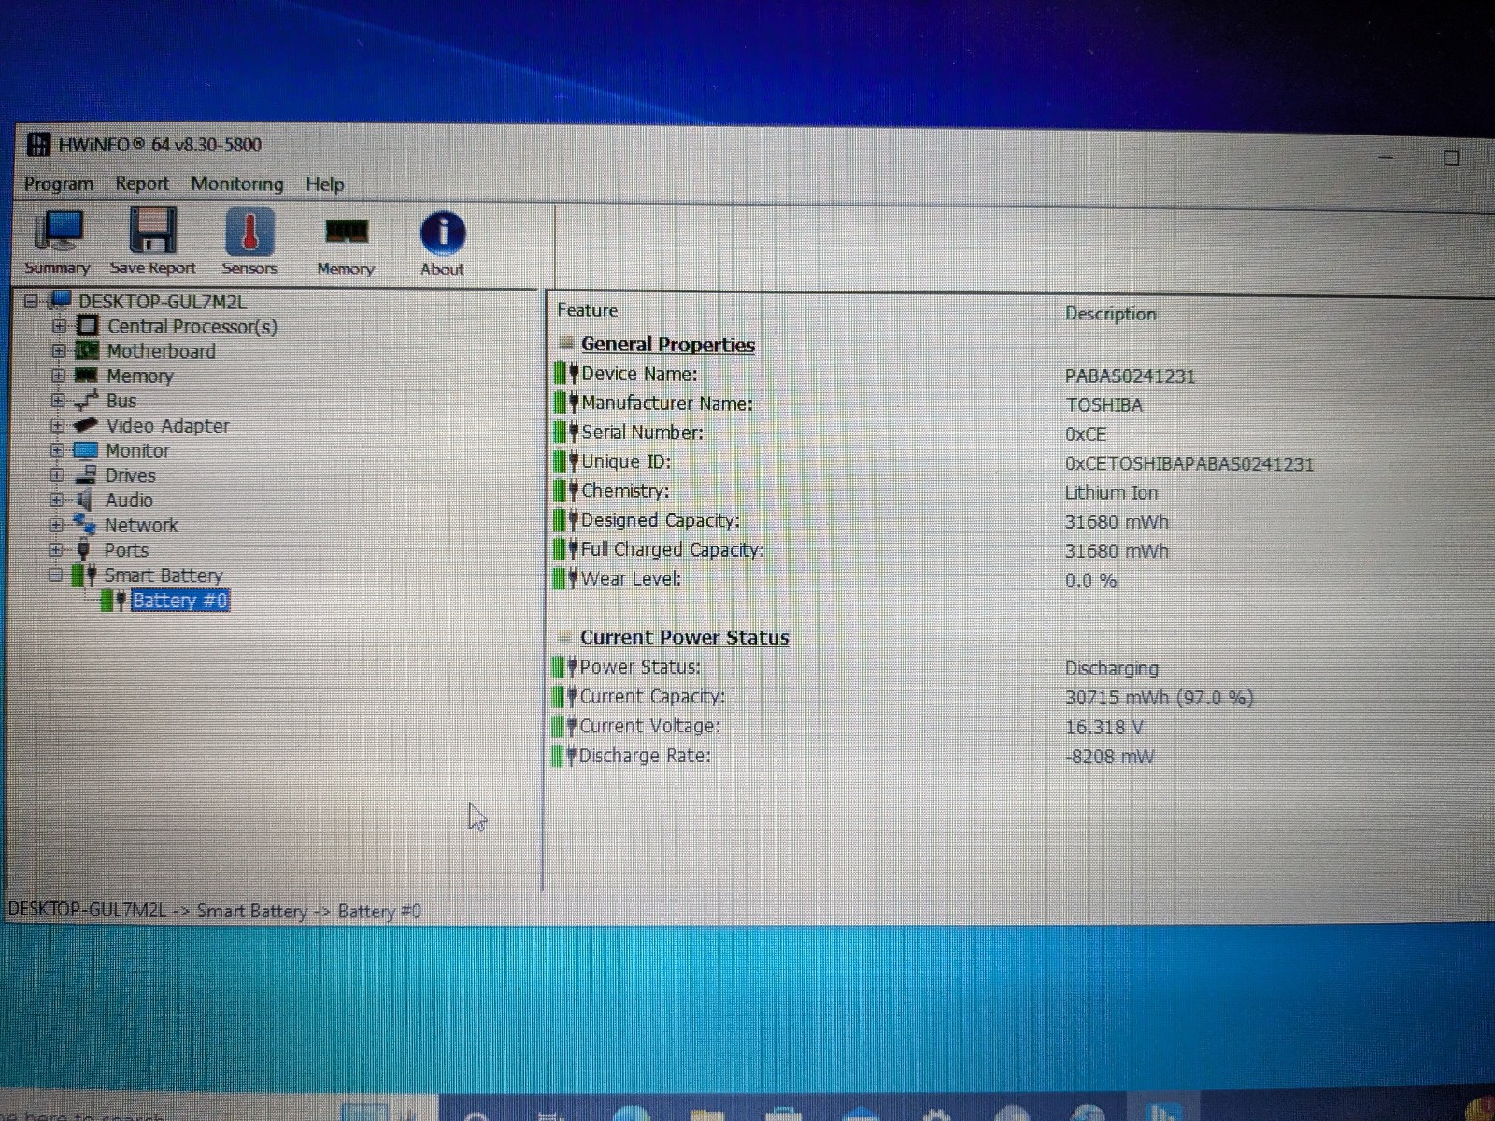Click the -8208 mW discharge rate value
Image resolution: width=1495 pixels, height=1121 pixels.
point(1110,757)
